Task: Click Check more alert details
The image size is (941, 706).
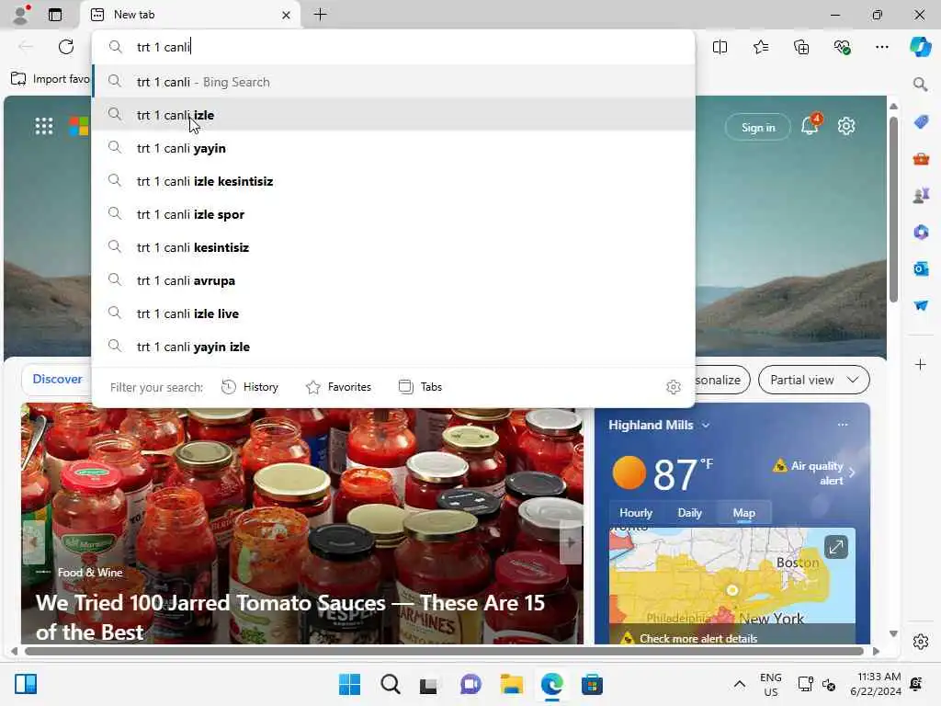Action: (x=698, y=639)
